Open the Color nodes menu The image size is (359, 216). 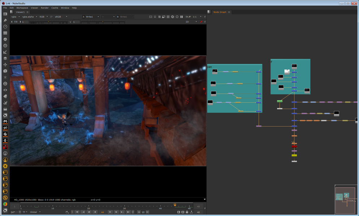[5, 39]
